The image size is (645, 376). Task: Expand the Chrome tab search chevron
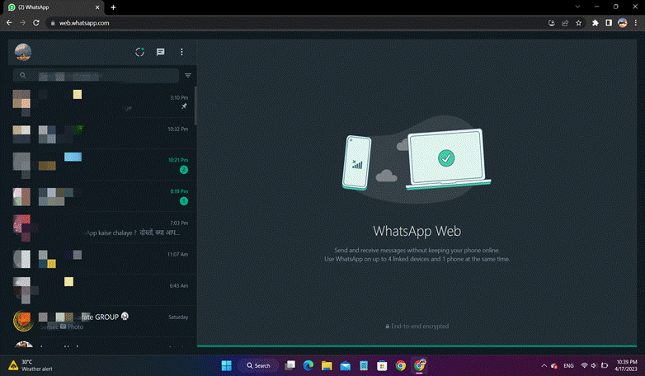(x=577, y=7)
